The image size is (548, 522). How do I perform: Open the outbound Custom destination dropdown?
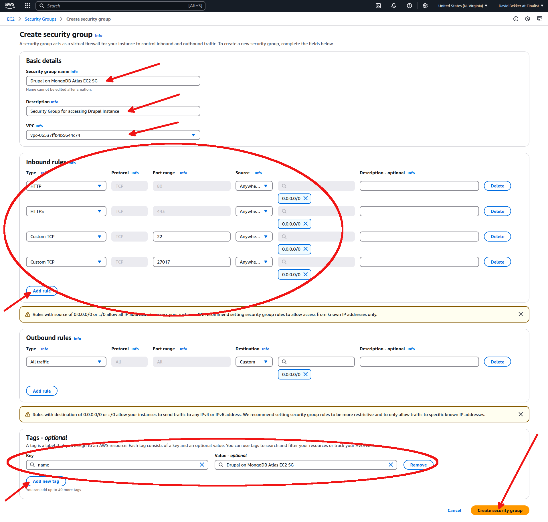(x=254, y=362)
